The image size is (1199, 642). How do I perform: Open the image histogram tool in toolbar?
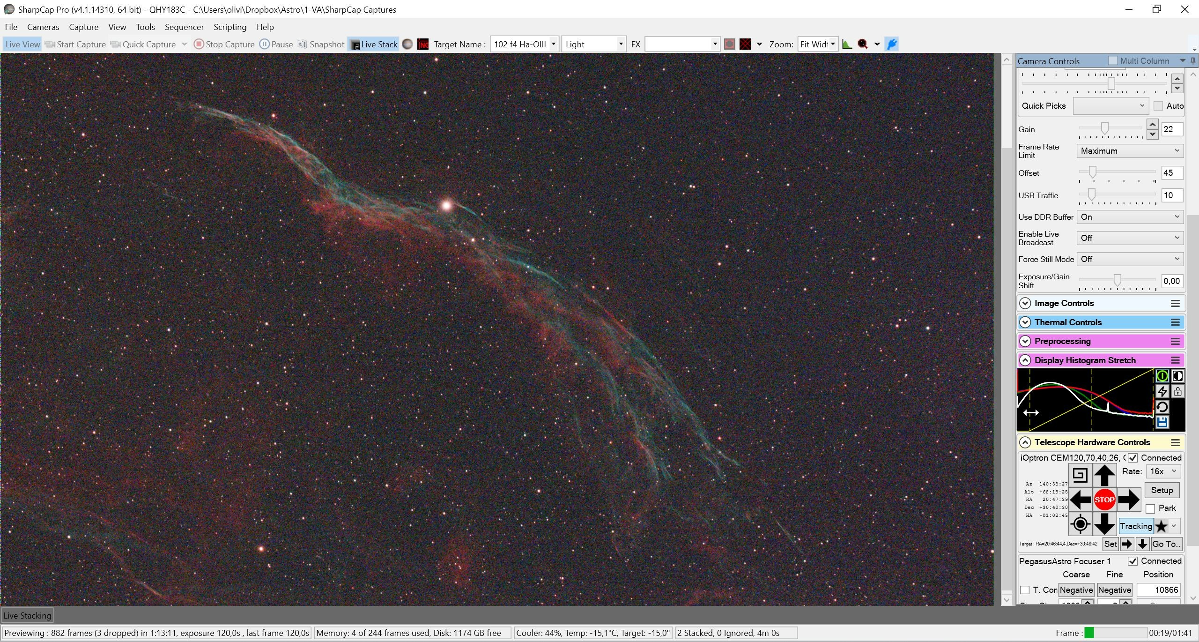tap(847, 44)
